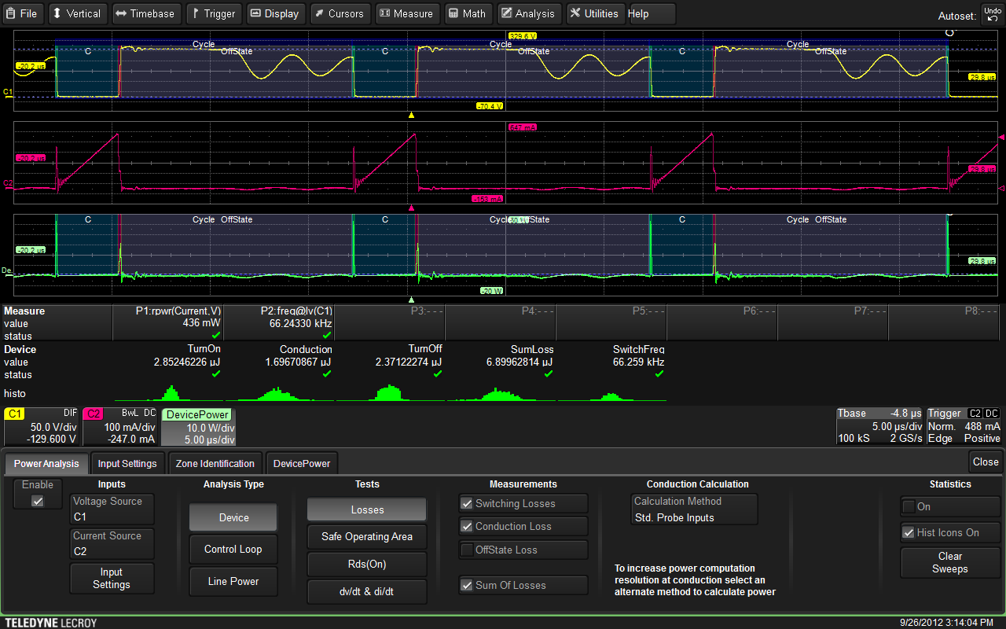Open the Analysis menu
Viewport: 1006px width, 629px height.
(x=527, y=13)
